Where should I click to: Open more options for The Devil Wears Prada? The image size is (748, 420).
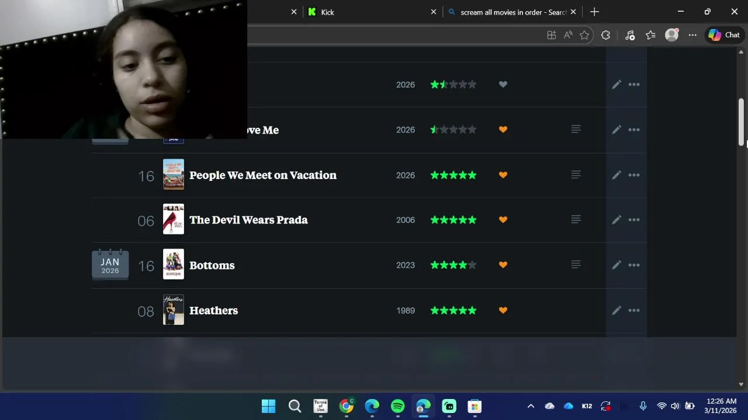[634, 220]
